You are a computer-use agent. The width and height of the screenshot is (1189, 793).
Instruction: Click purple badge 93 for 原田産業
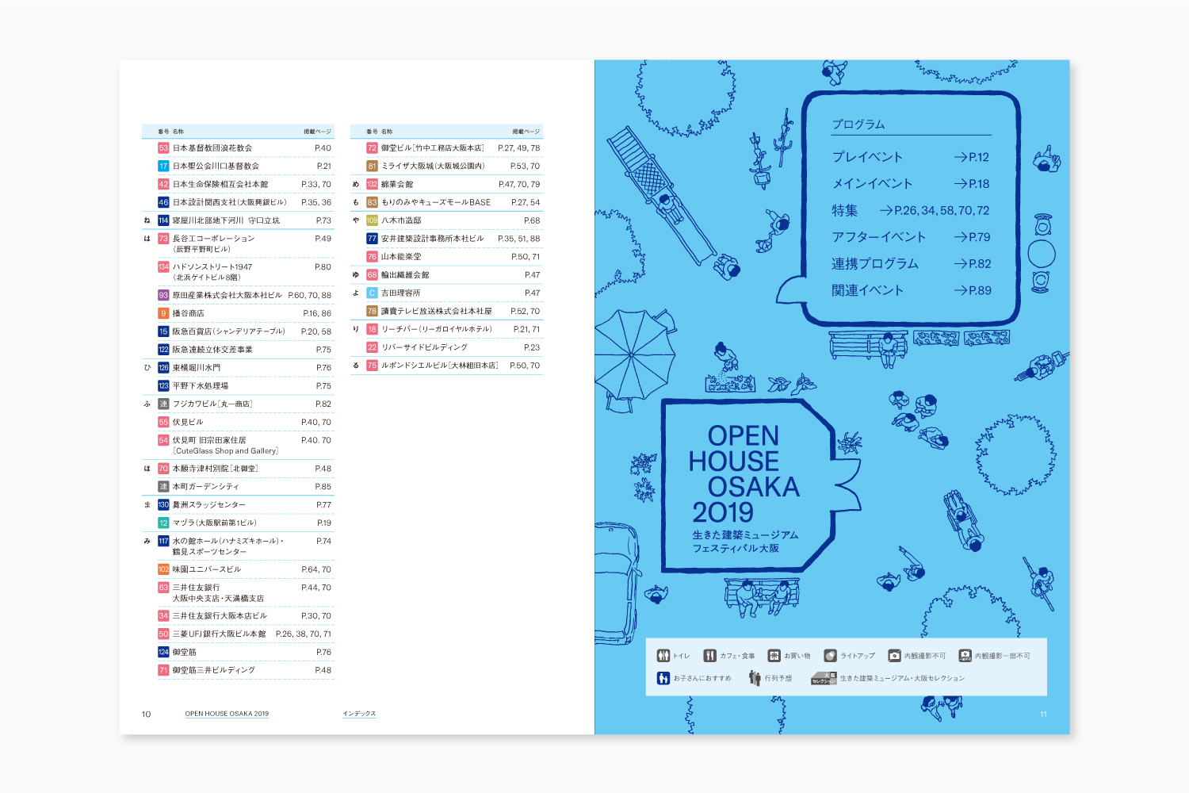[163, 295]
